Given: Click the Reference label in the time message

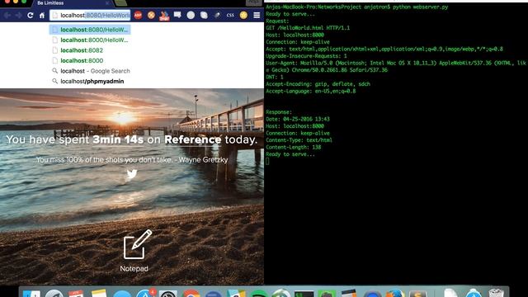Looking at the screenshot, I should pyautogui.click(x=193, y=139).
